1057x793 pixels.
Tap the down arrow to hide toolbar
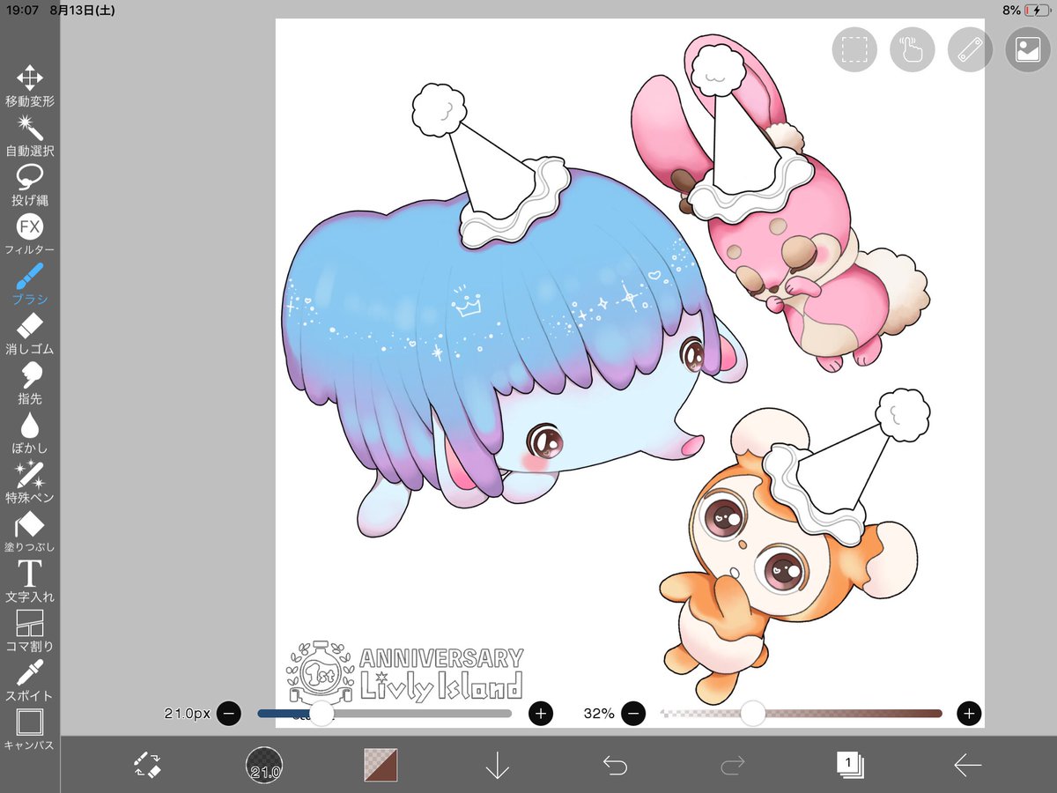(x=498, y=767)
